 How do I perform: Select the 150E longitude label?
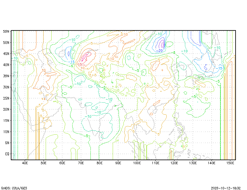pyautogui.click(x=230, y=163)
